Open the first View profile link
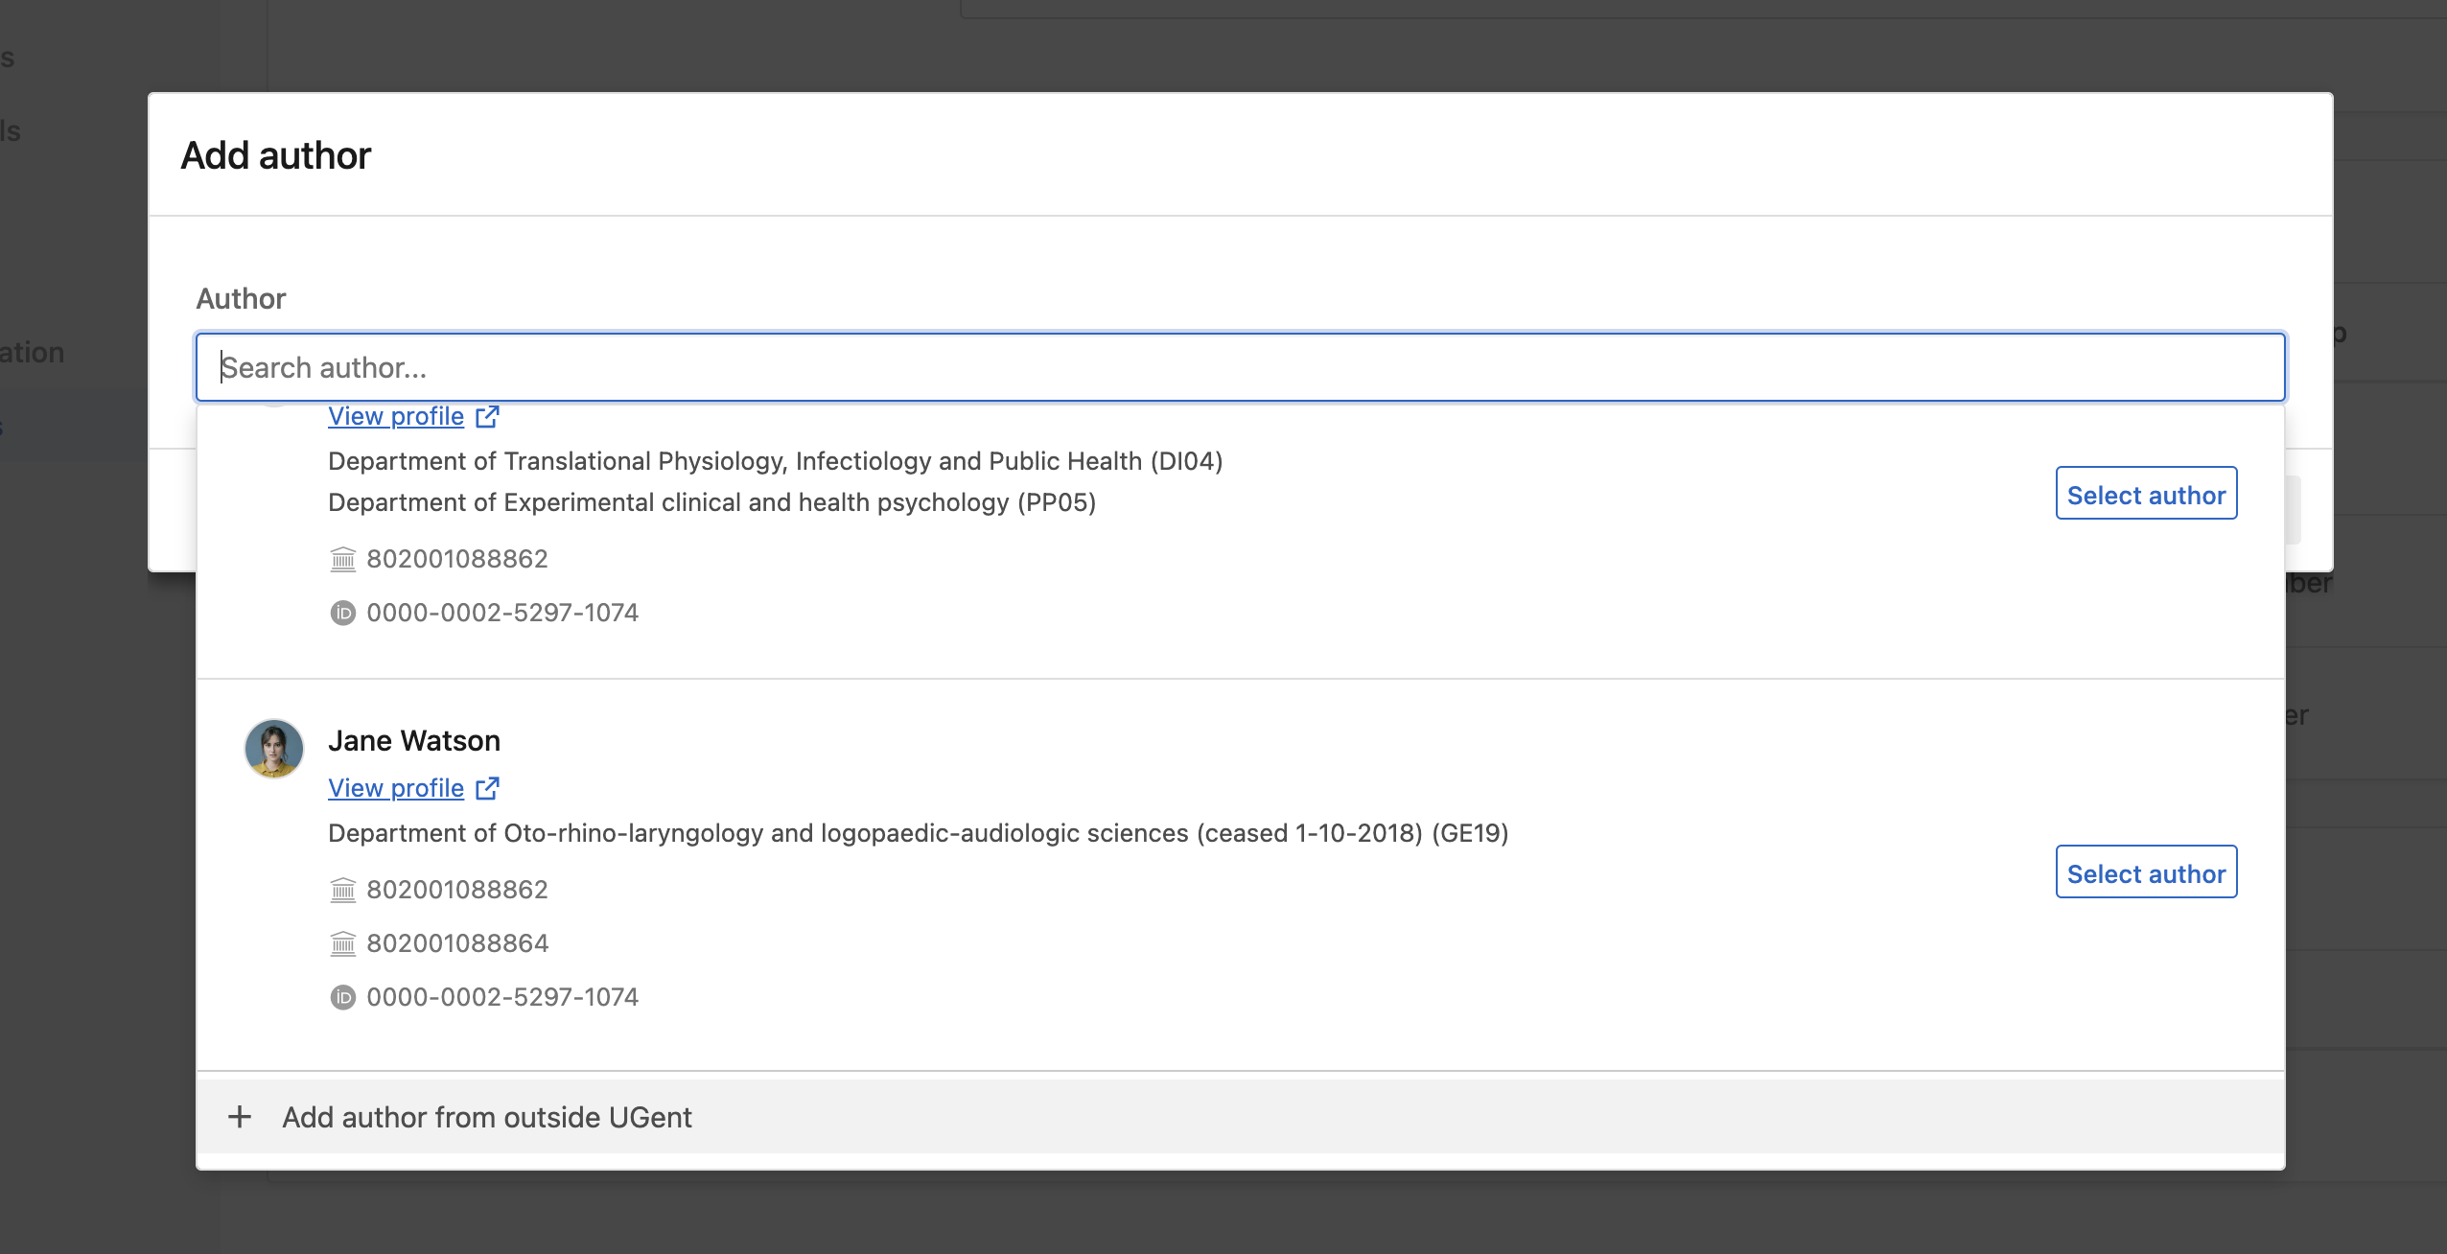 pyautogui.click(x=395, y=415)
